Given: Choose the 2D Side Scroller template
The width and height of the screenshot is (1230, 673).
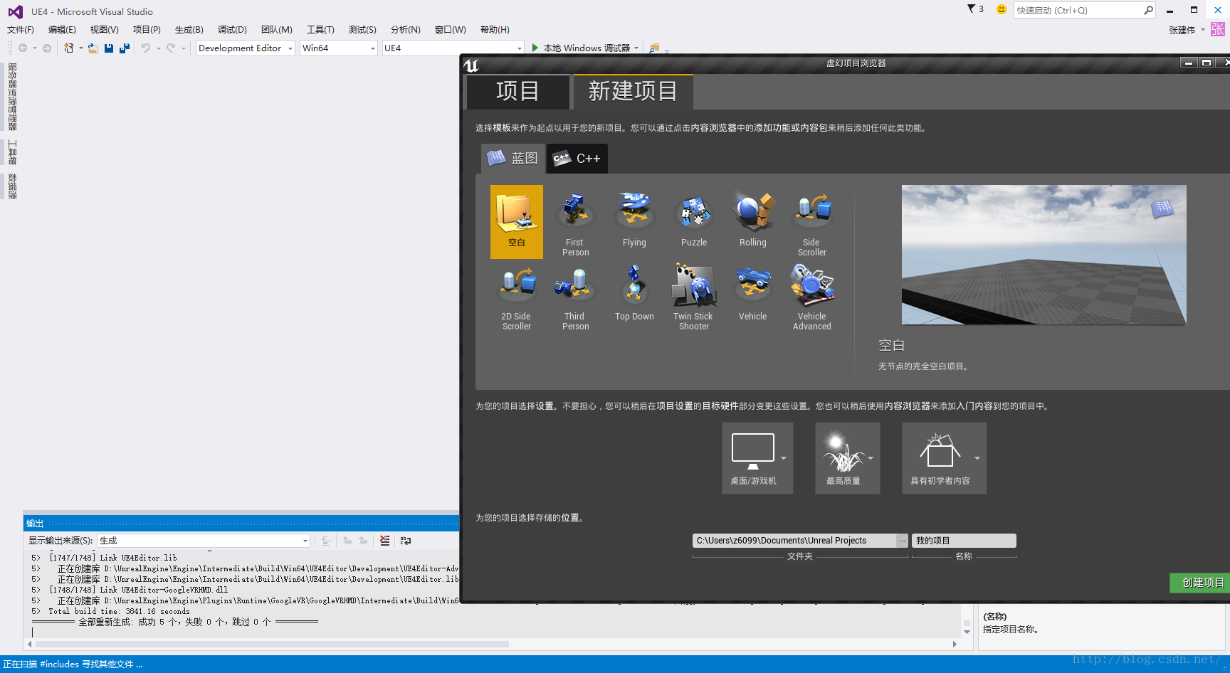Looking at the screenshot, I should tap(517, 297).
